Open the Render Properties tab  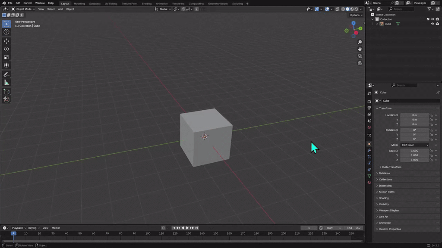(369, 102)
